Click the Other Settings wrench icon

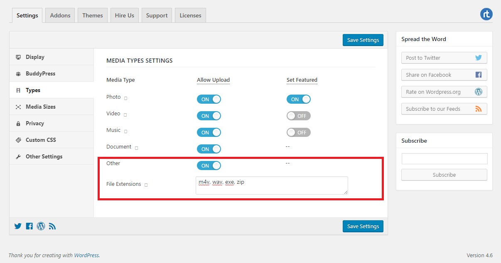[x=18, y=156]
